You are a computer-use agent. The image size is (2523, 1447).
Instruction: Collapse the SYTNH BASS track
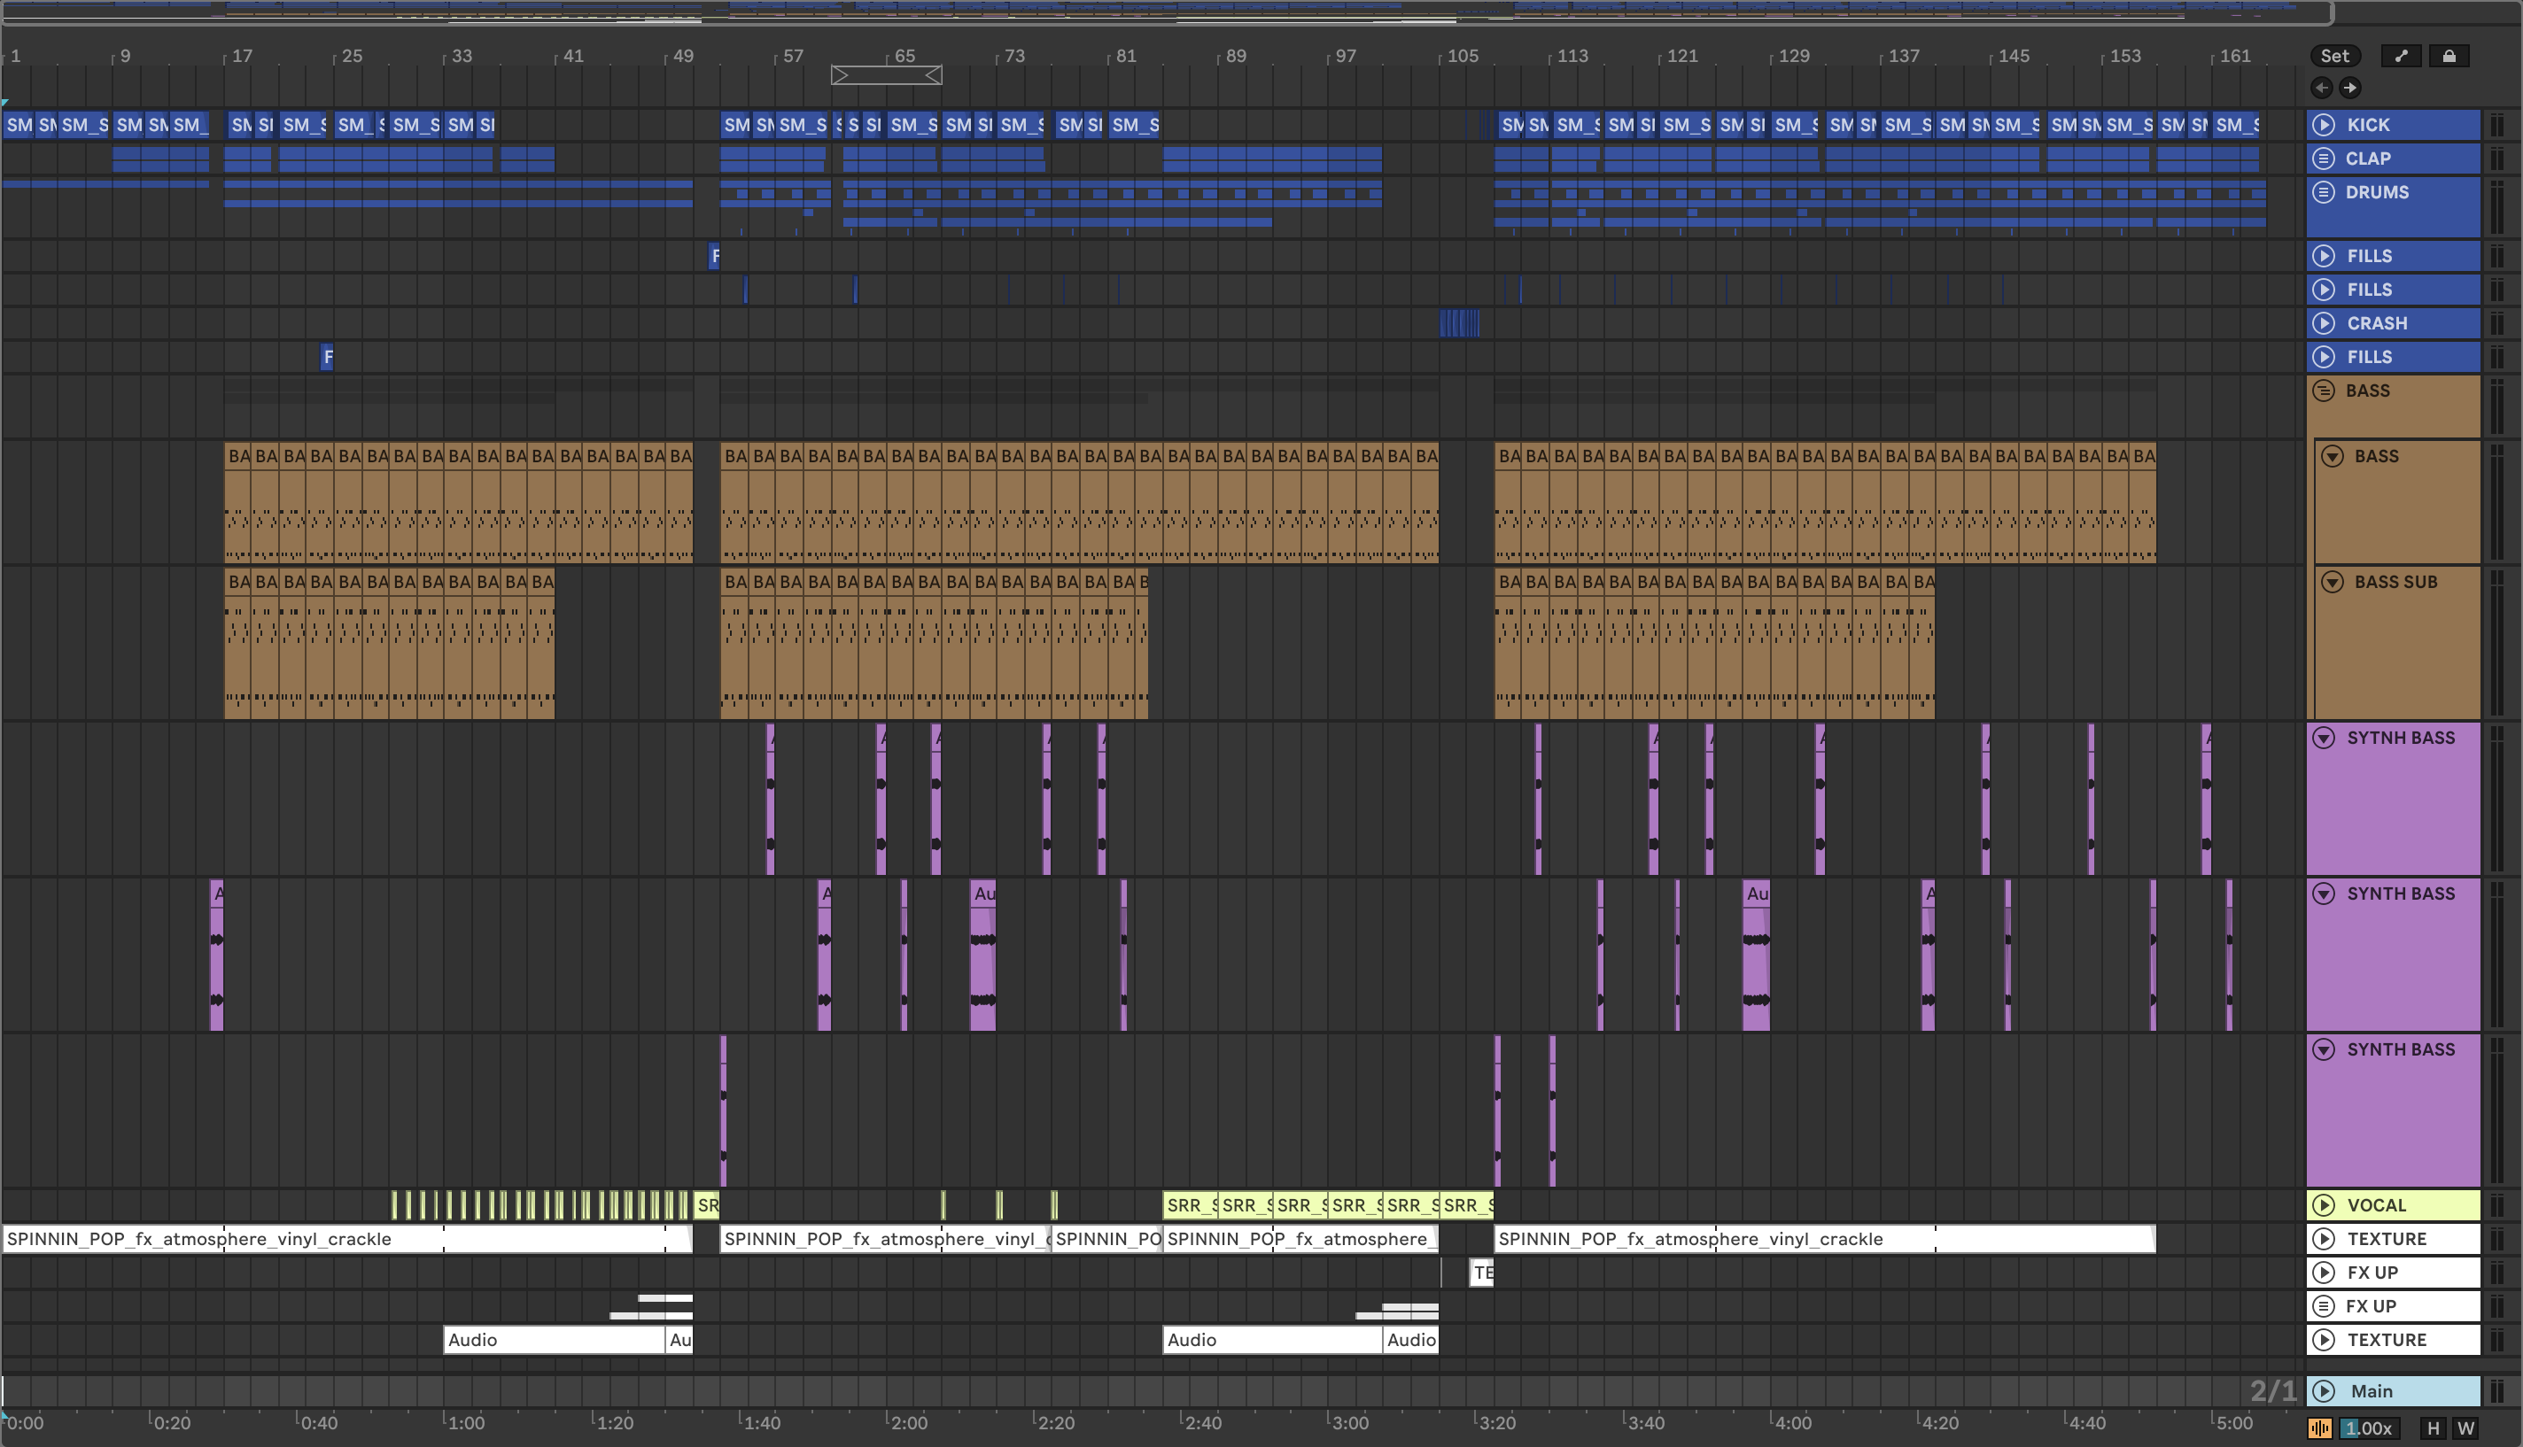(2323, 738)
